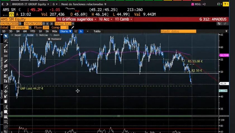Click the undo arrow button
Screen dimensions: 235x133
click(219, 24)
